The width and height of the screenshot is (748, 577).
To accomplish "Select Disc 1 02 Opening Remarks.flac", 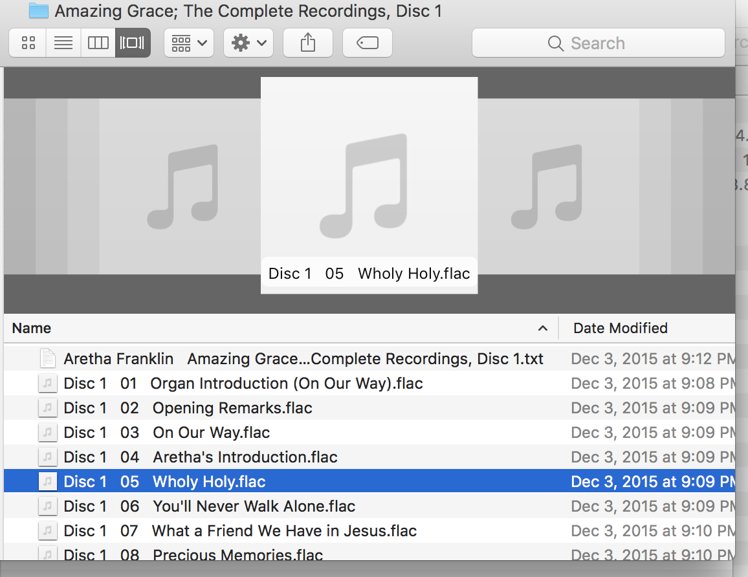I will coord(369,408).
